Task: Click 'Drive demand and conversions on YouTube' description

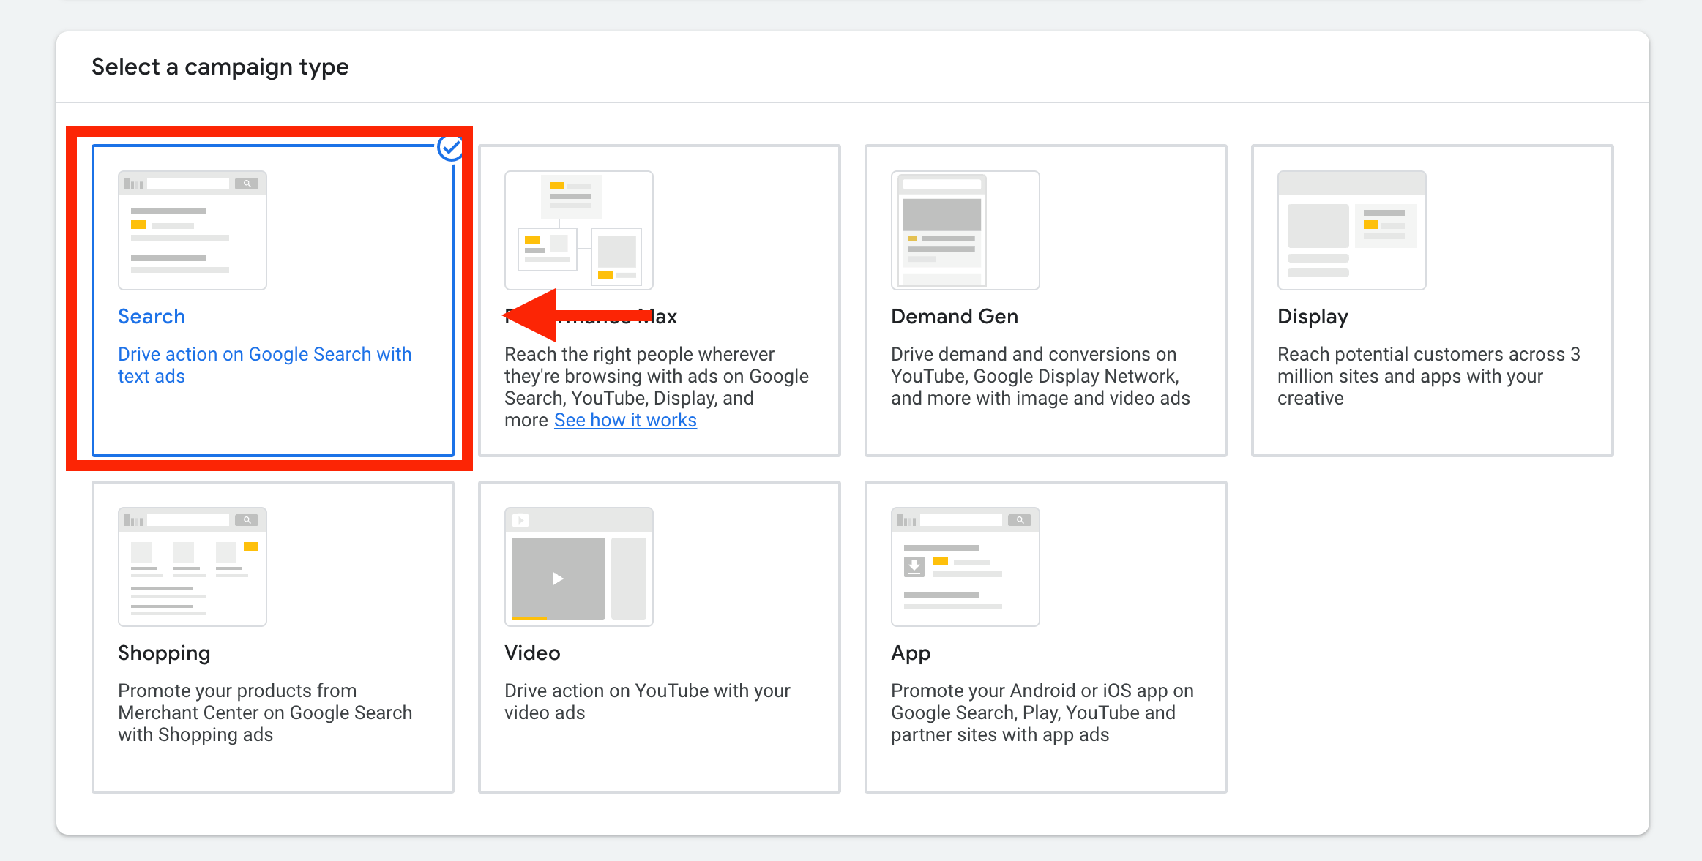Action: (1040, 376)
